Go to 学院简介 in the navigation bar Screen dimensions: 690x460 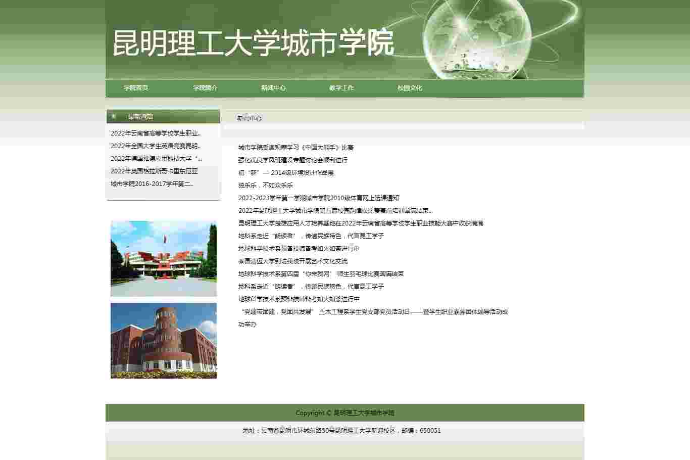pyautogui.click(x=205, y=88)
